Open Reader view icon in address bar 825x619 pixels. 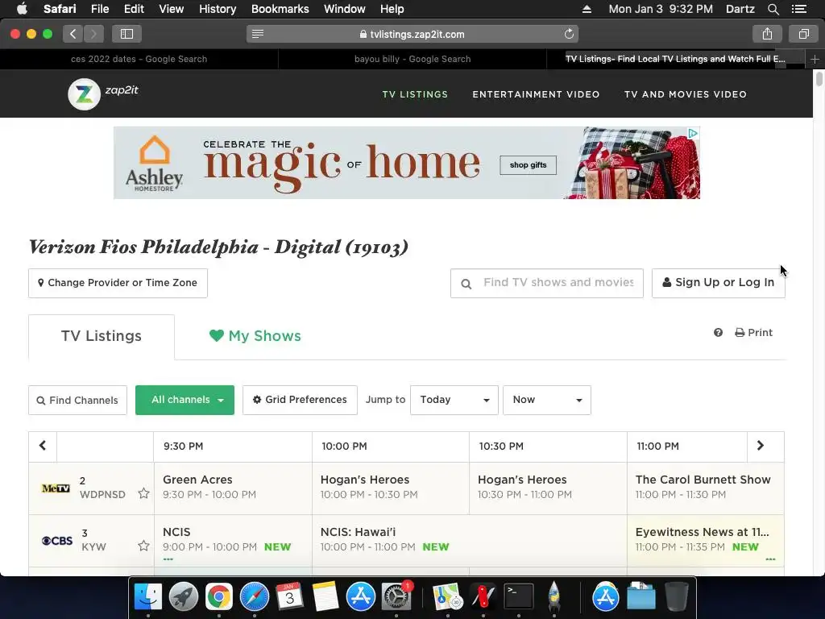[x=258, y=34]
